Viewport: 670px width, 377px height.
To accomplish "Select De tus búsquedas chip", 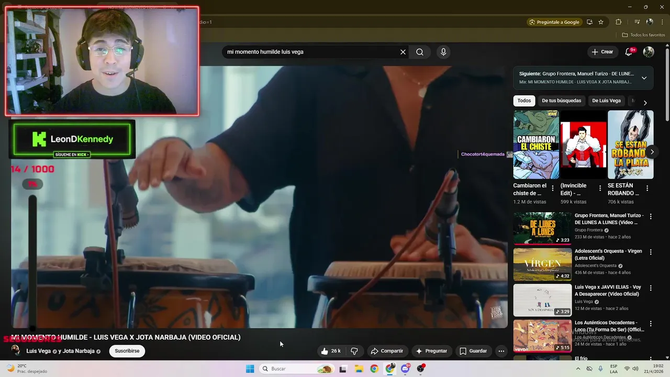I will 561,101.
